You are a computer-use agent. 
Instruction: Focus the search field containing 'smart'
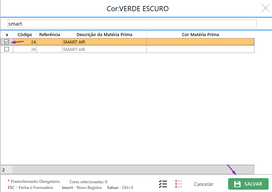click(132, 24)
